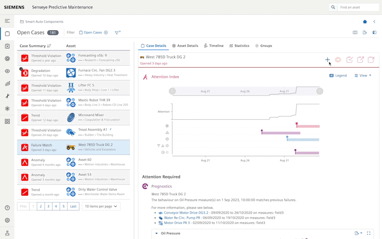The image size is (382, 239).
Task: Open the trends chart sidebar icon
Action: (x=7, y=84)
